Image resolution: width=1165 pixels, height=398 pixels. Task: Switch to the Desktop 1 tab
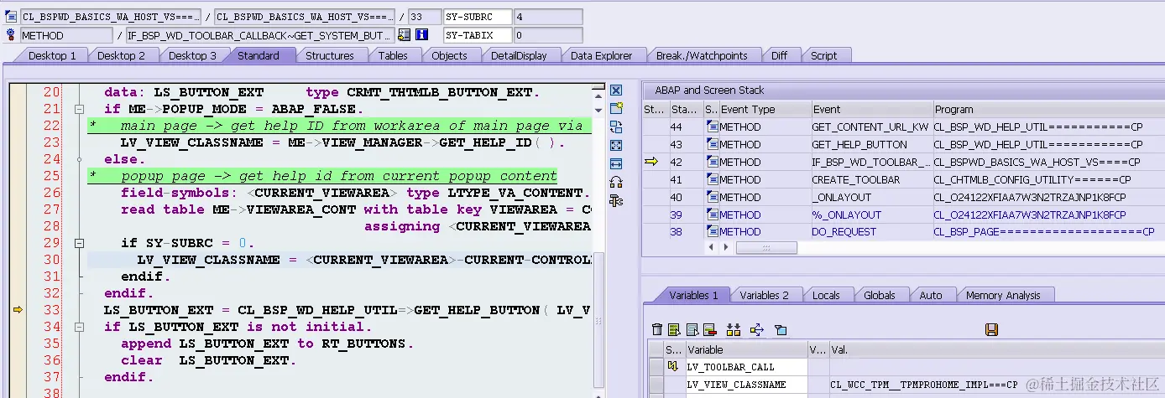point(51,55)
